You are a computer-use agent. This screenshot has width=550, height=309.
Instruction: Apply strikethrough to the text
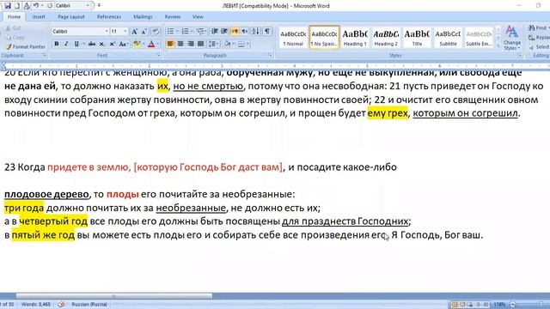[92, 44]
